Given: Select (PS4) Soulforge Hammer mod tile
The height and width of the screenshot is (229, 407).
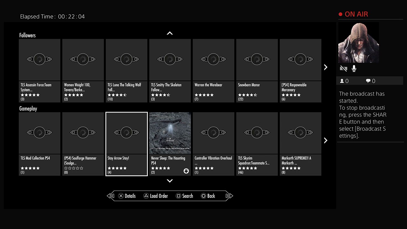Looking at the screenshot, I should 83,144.
